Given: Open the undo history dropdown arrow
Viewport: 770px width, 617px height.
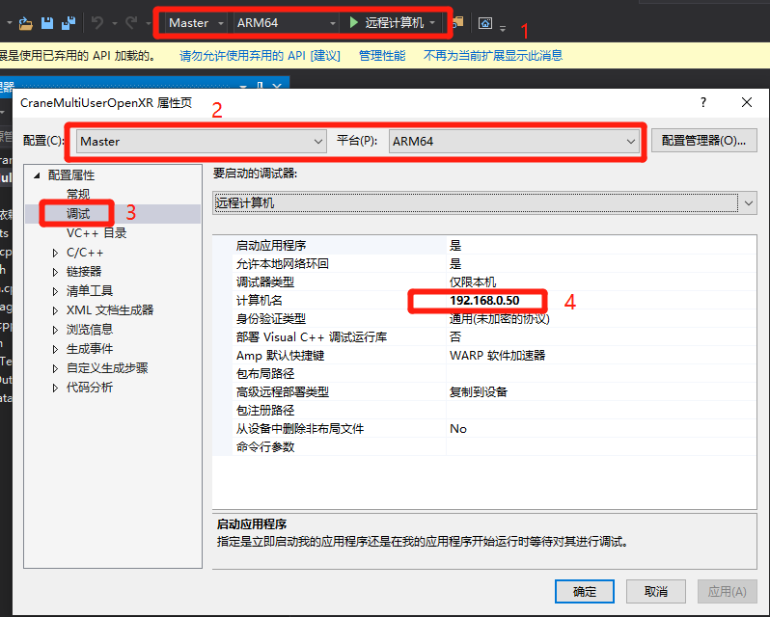Looking at the screenshot, I should coord(115,23).
